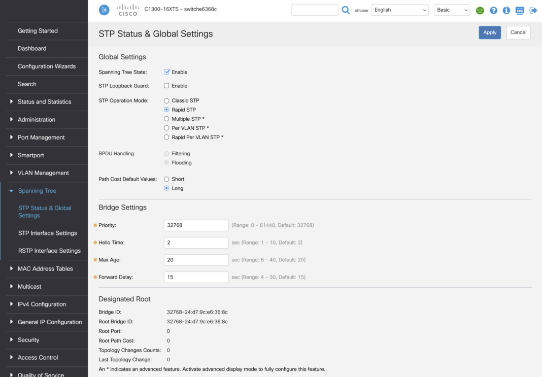
Task: Click Bridge ID value 32768-24:d7:9c:e6:36:8c
Action: [197, 312]
